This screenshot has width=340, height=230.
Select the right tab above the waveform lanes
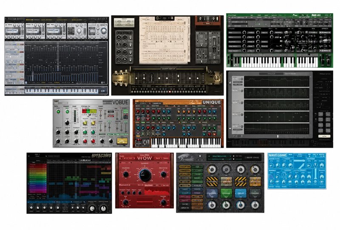coord(291,74)
